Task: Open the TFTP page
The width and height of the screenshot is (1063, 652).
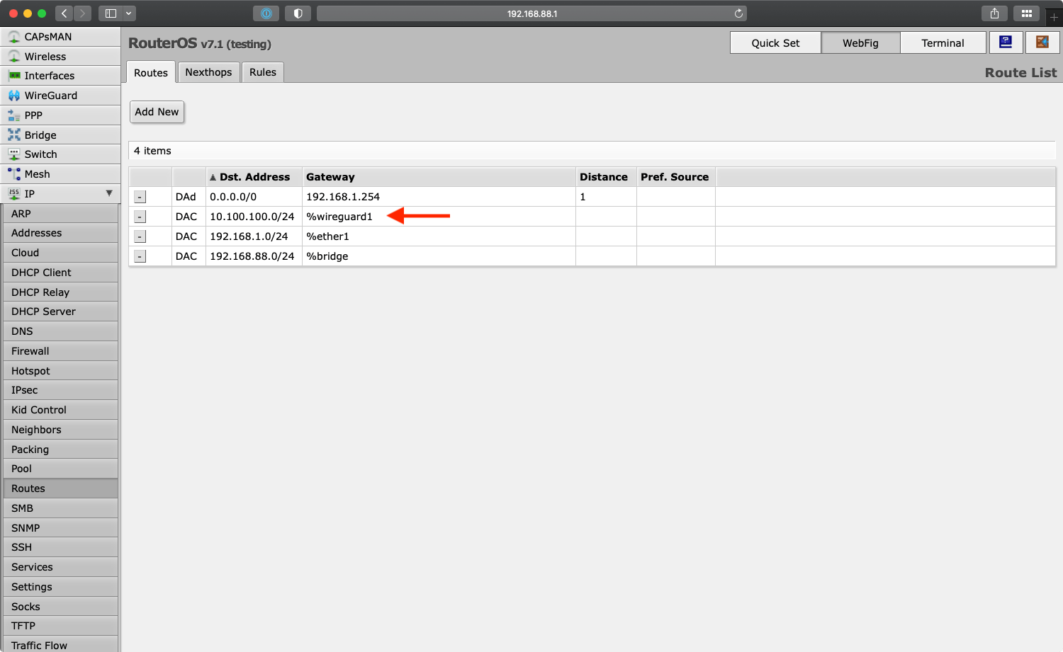Action: tap(60, 626)
